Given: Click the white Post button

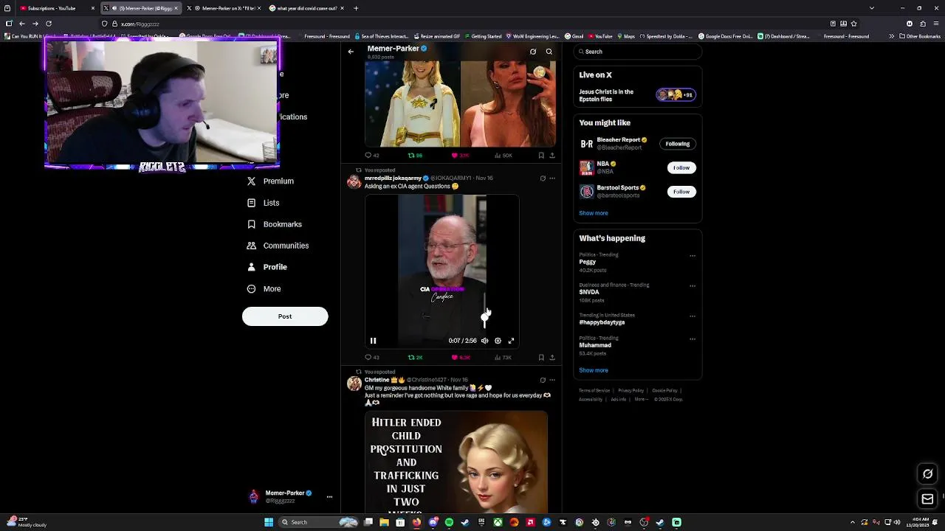Looking at the screenshot, I should click(x=285, y=316).
